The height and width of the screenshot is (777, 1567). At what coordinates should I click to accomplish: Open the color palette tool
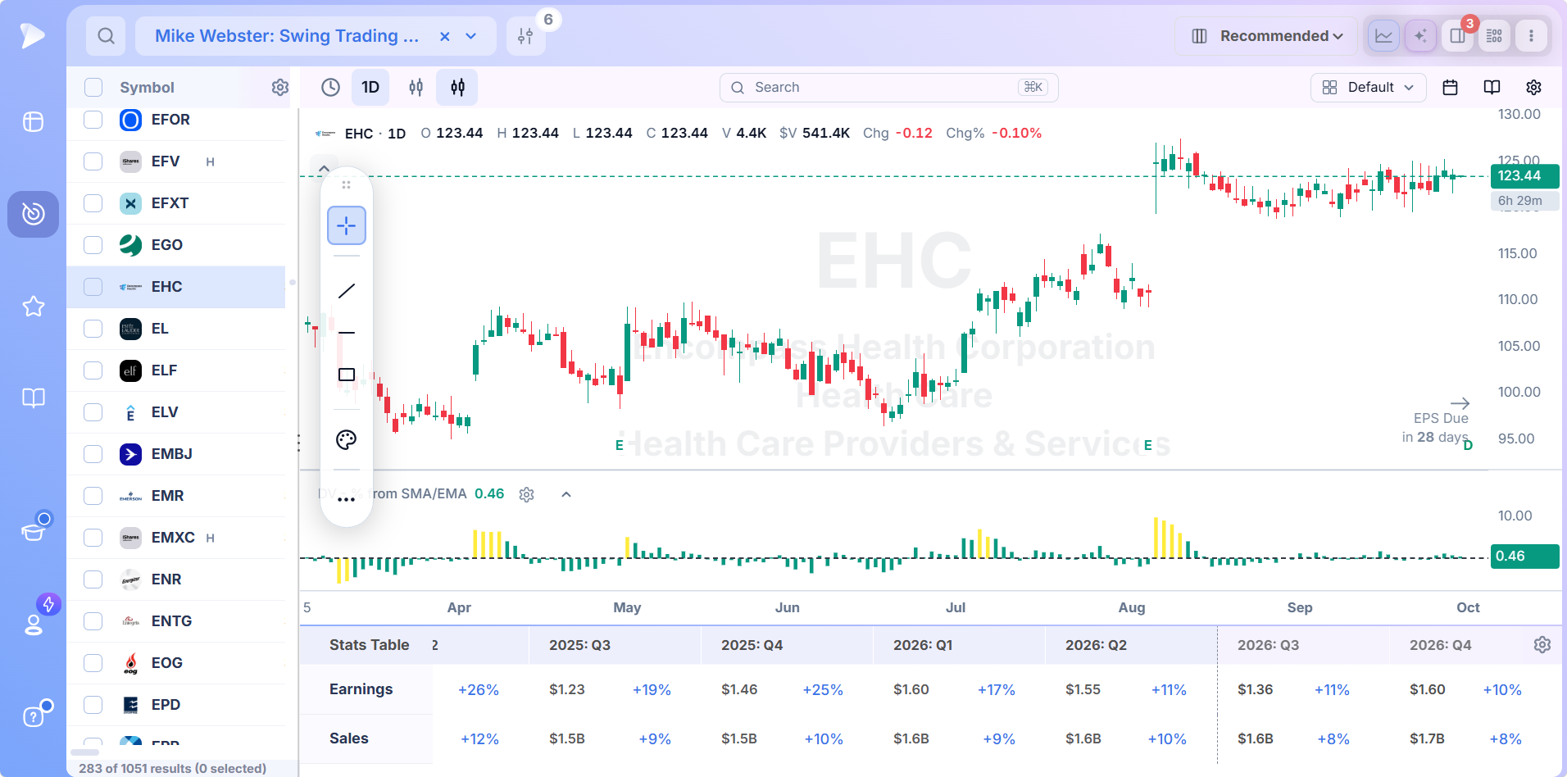pos(347,440)
